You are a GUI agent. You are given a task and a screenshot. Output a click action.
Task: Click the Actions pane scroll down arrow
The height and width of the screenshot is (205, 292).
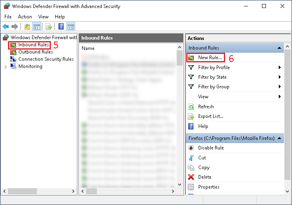287,191
